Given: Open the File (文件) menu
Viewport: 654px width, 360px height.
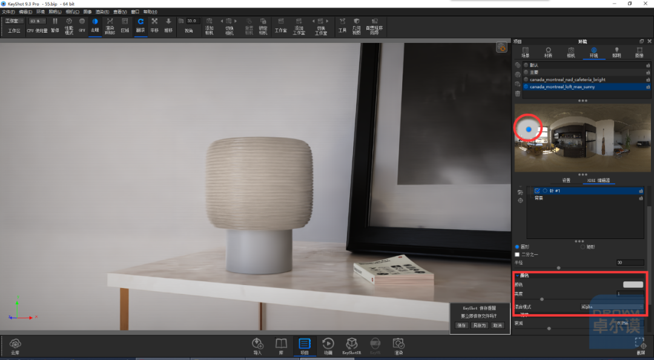Looking at the screenshot, I should pyautogui.click(x=8, y=11).
